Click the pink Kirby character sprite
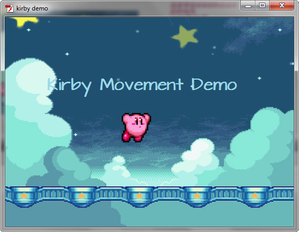 click(x=136, y=127)
